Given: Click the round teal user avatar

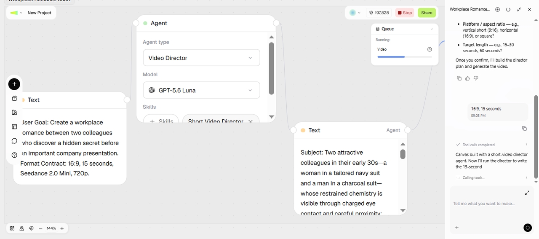Looking at the screenshot, I should point(352,13).
